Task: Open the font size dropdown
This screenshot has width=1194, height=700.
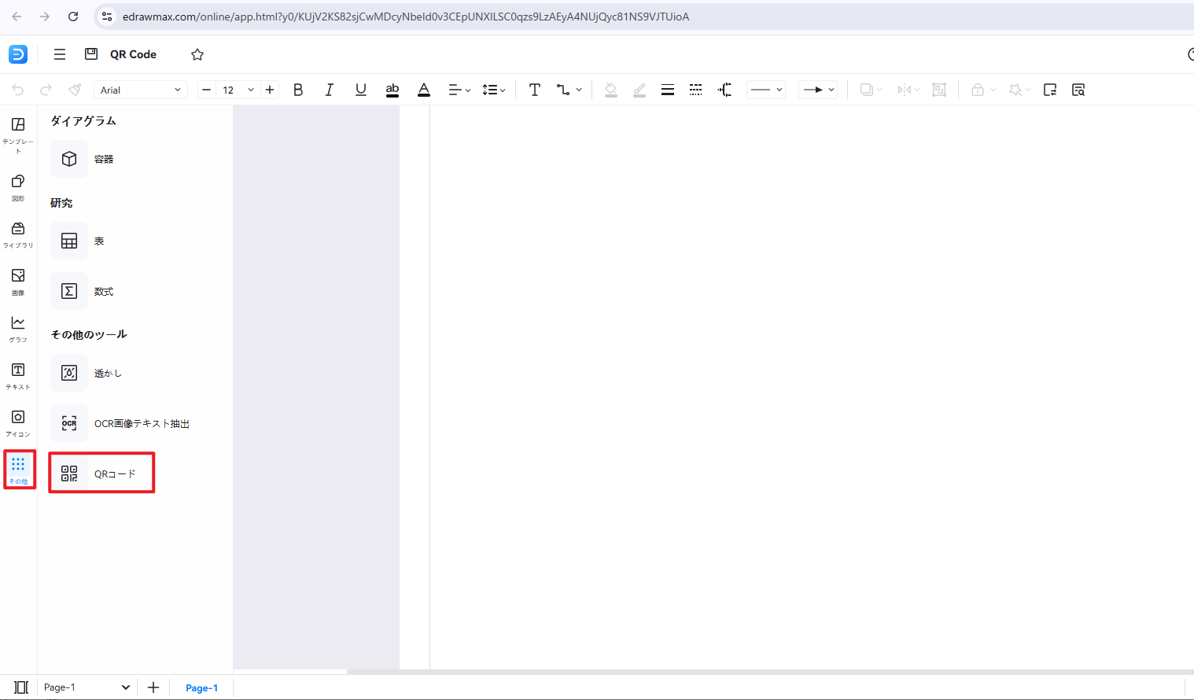Action: [x=251, y=90]
